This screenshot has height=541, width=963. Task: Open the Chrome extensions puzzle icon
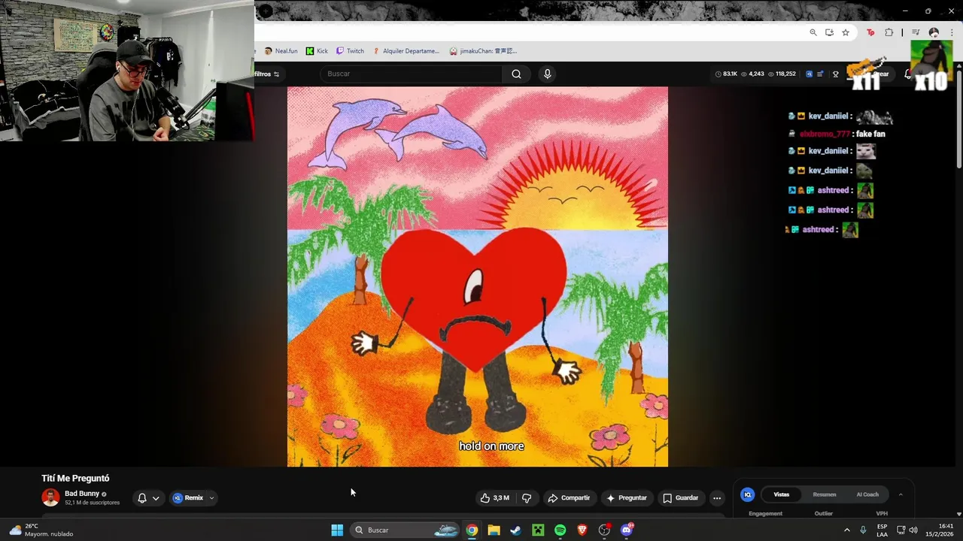[889, 32]
